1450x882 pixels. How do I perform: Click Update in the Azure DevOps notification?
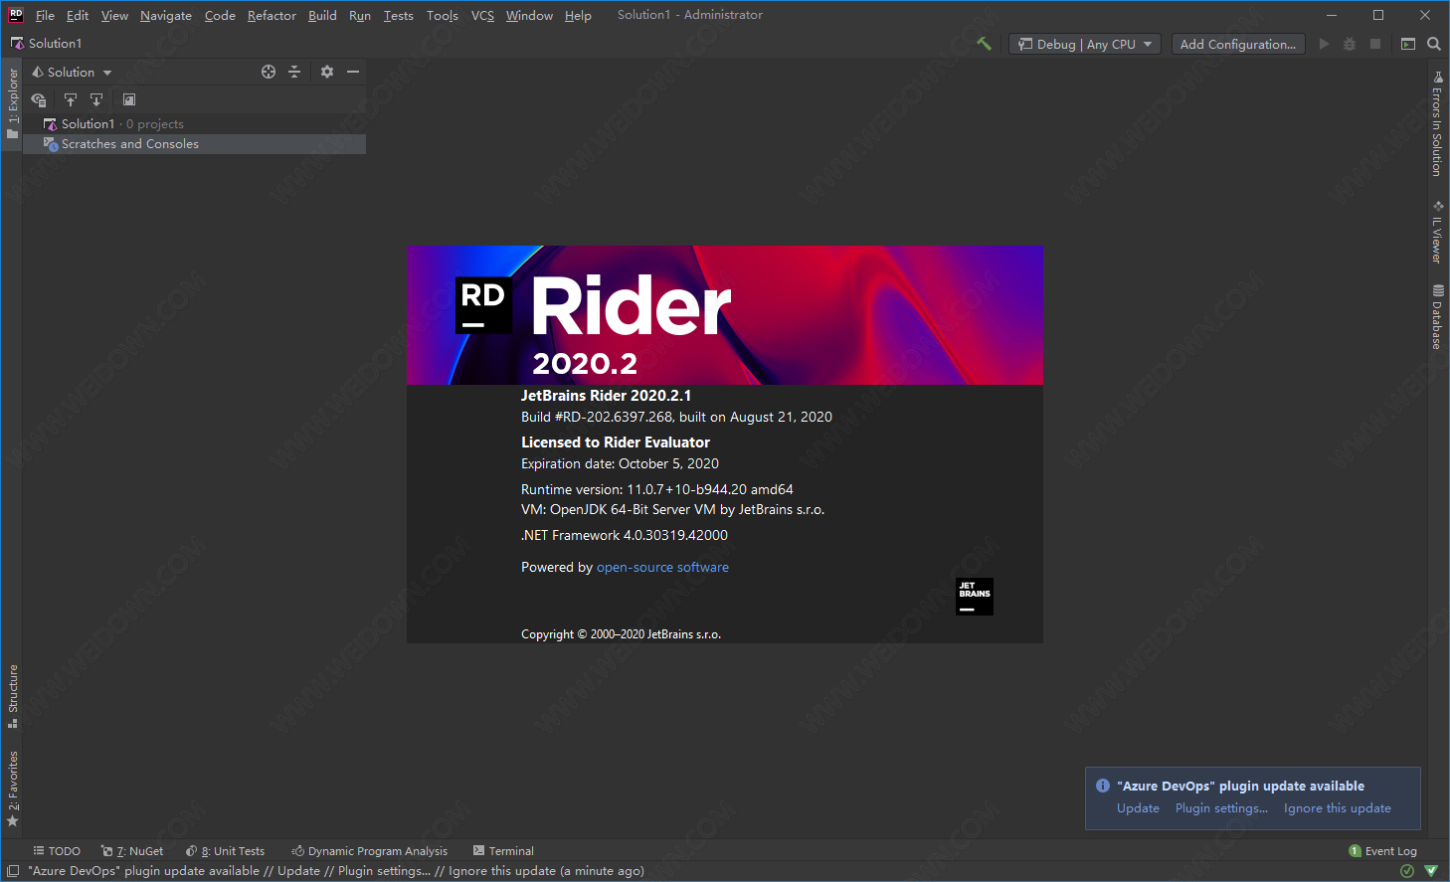pos(1138,808)
